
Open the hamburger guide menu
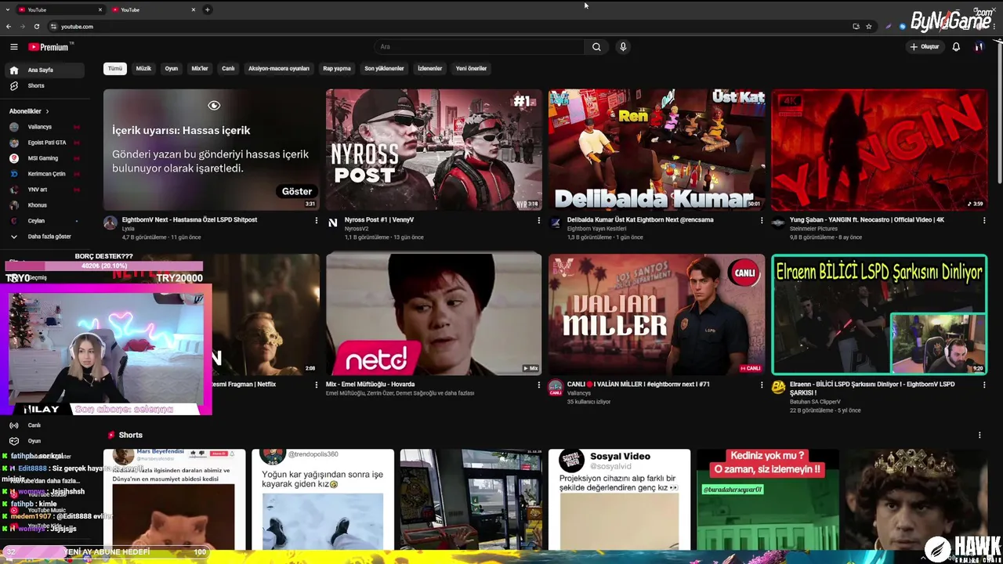pos(14,47)
